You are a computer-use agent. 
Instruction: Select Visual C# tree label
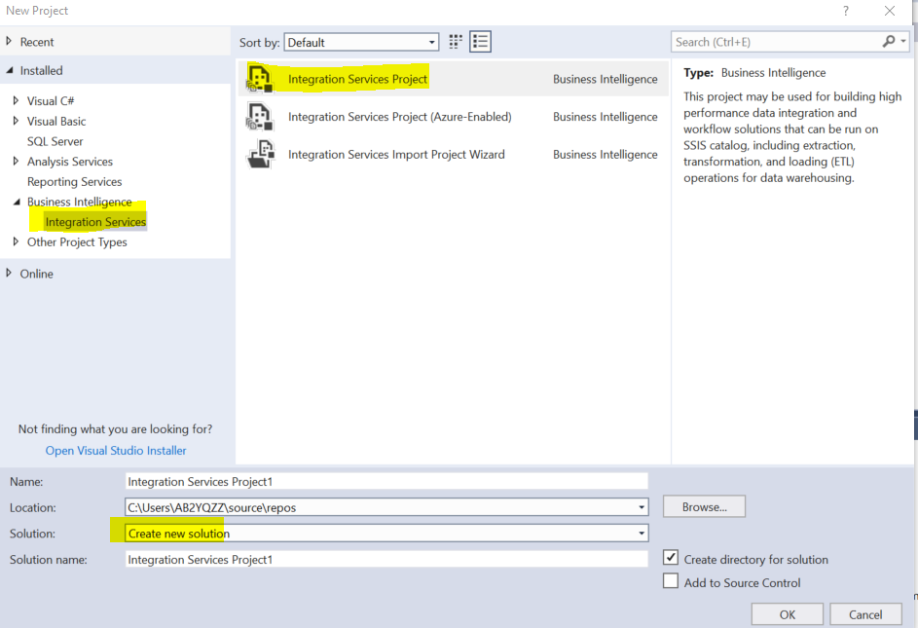pyautogui.click(x=51, y=100)
